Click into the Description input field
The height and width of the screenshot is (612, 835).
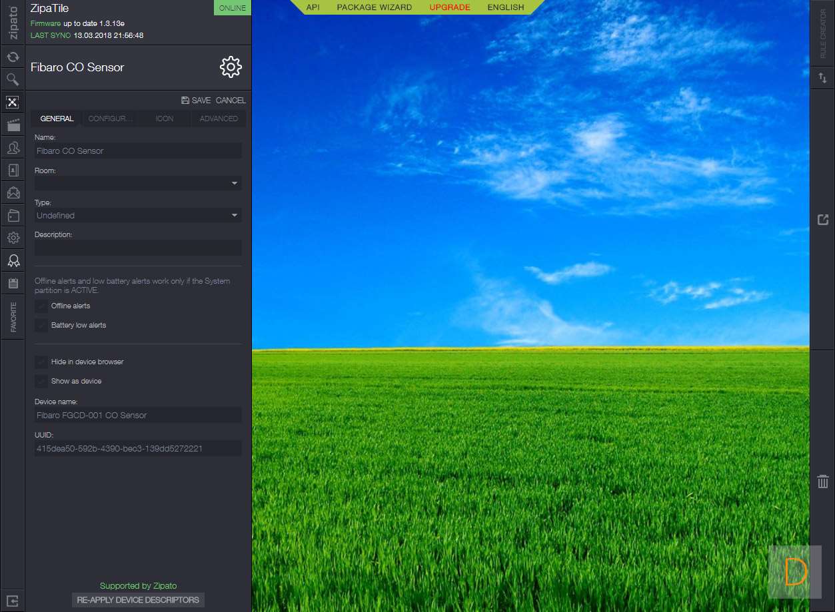point(138,248)
